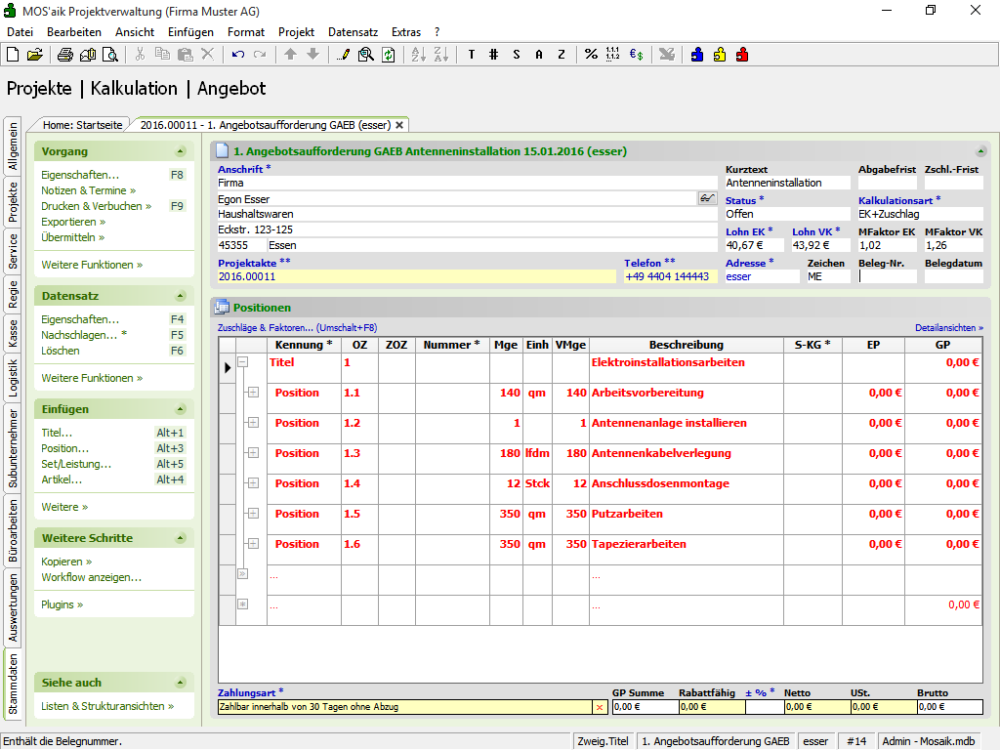Click the handshake icon beside Egon Esser

(707, 198)
